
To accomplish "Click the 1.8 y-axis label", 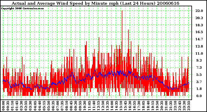I will coord(199,89).
